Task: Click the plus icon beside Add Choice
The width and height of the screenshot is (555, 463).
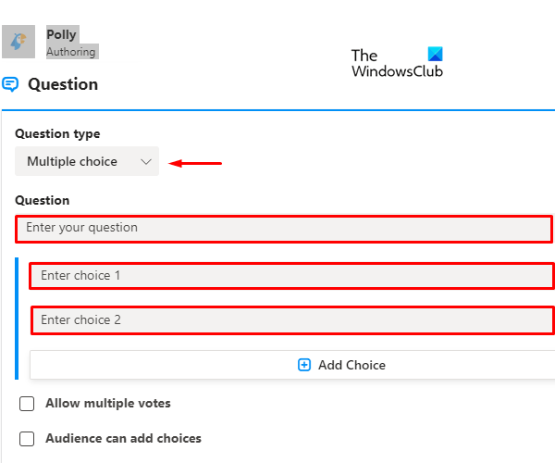Action: point(304,365)
